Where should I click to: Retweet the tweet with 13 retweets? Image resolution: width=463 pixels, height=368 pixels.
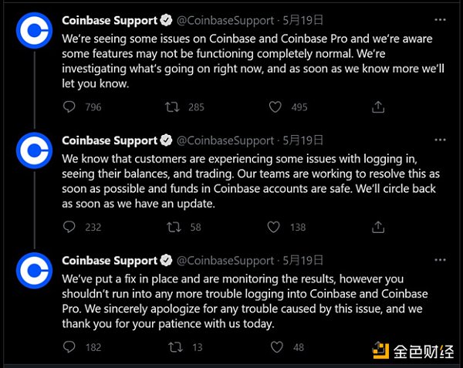click(x=173, y=347)
